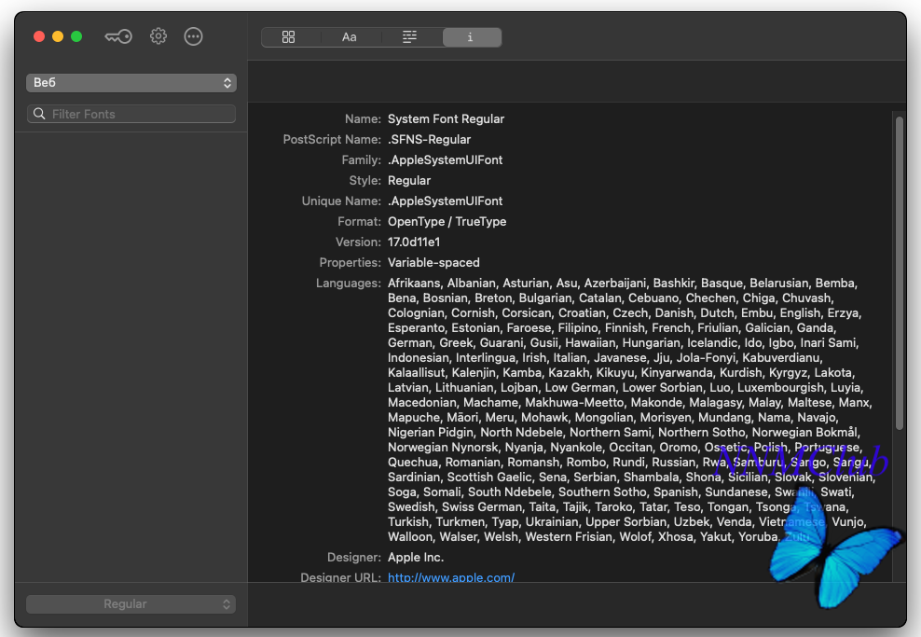921x637 pixels.
Task: Click the magnifier icon in Filter Fonts
Action: tap(39, 114)
